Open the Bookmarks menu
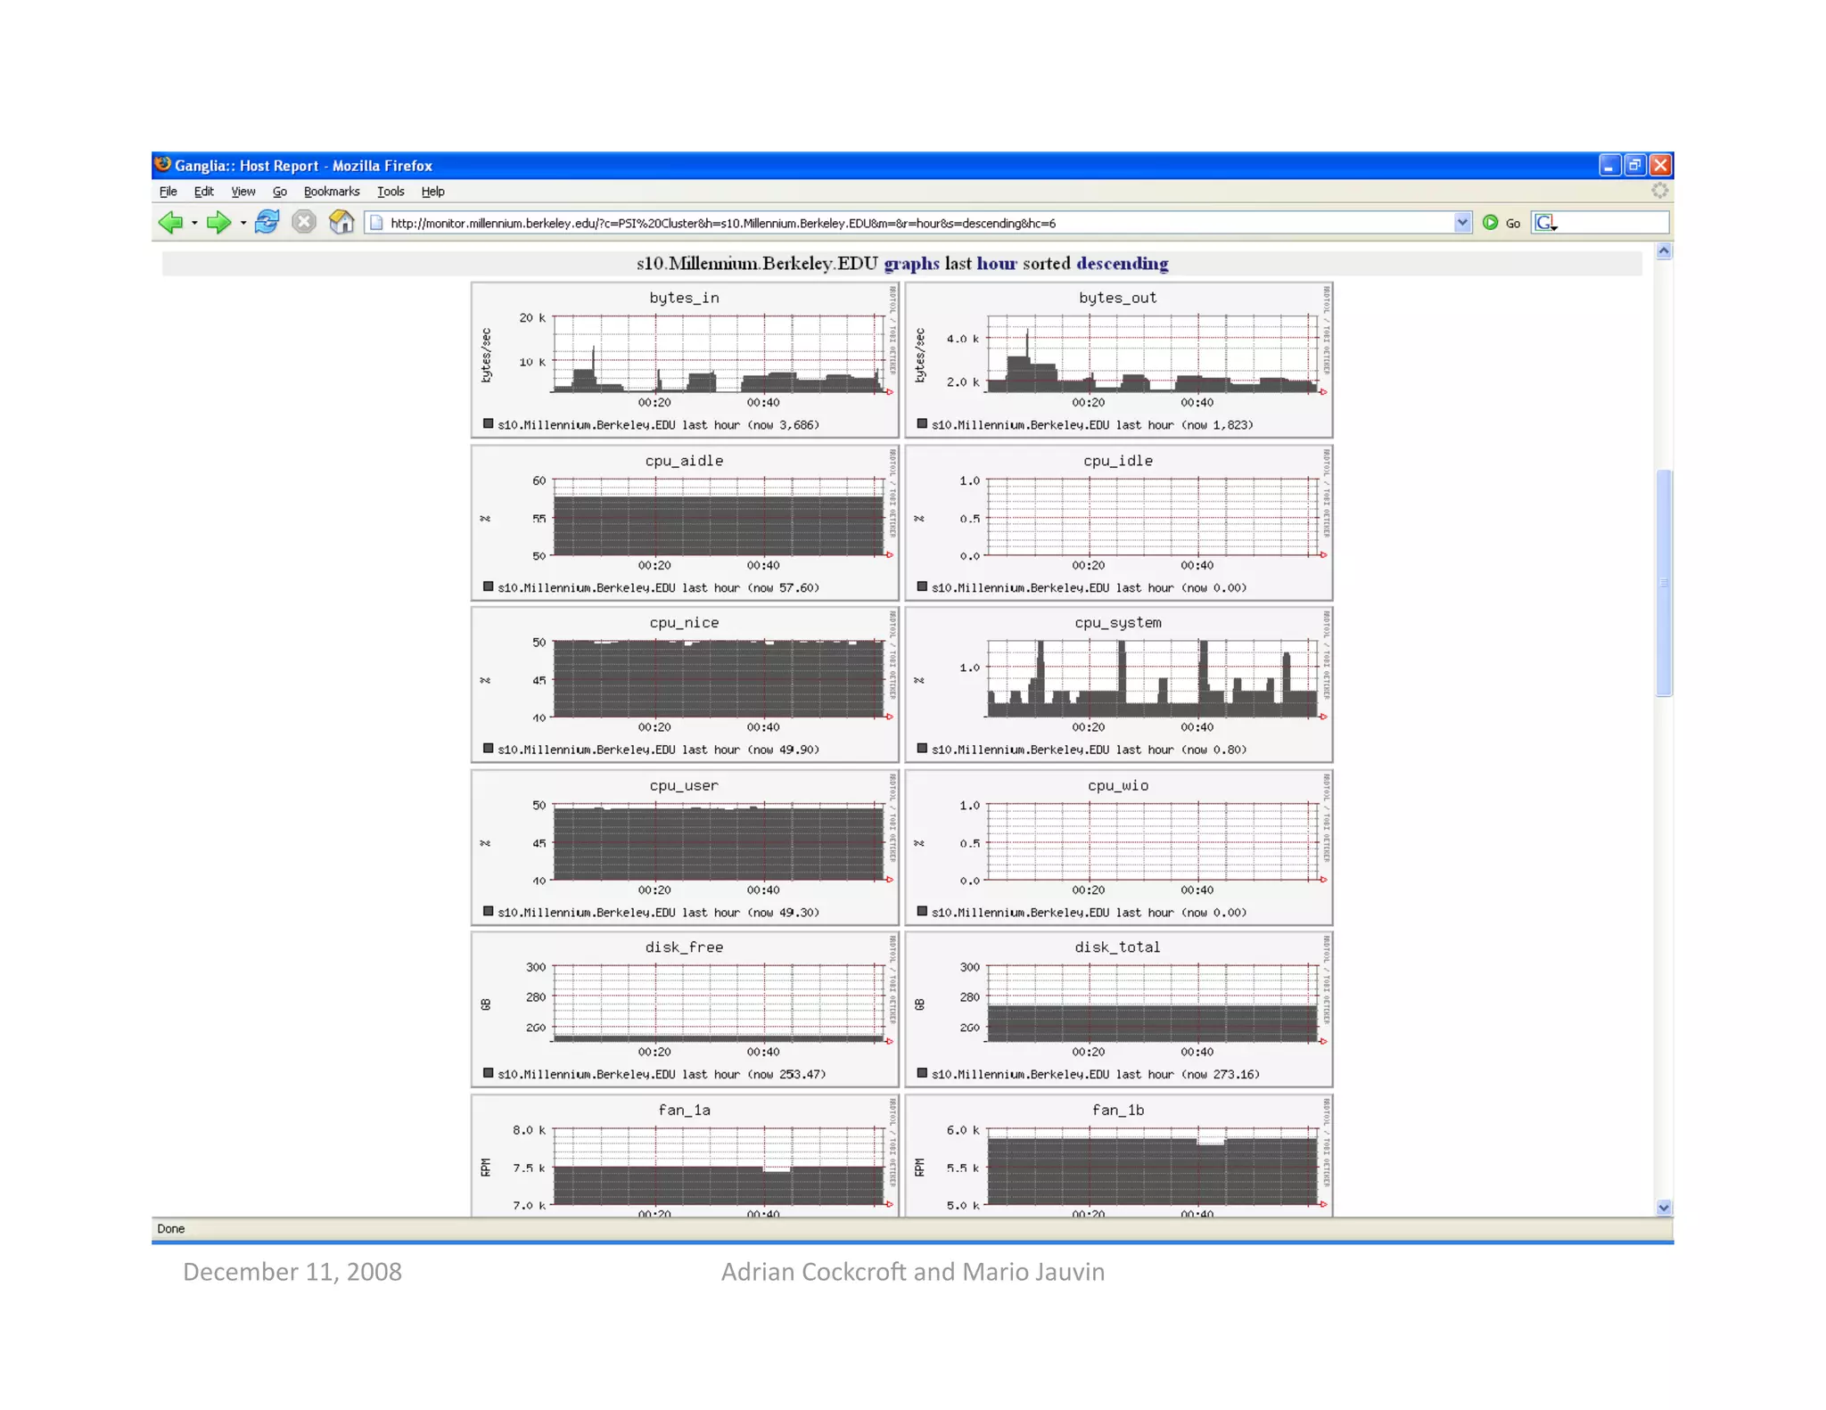The width and height of the screenshot is (1826, 1410). [332, 192]
